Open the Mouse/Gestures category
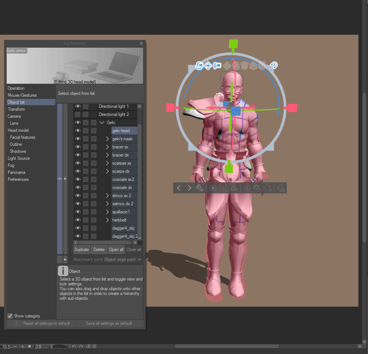This screenshot has height=354, width=368. 22,95
